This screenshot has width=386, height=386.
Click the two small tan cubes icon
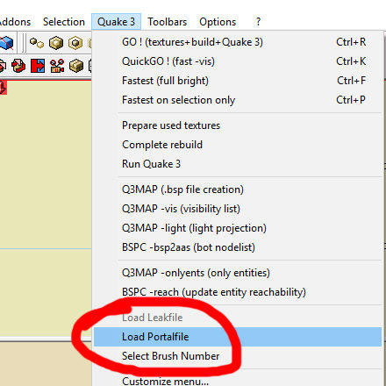pyautogui.click(x=37, y=43)
